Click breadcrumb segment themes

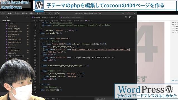point(64,21)
